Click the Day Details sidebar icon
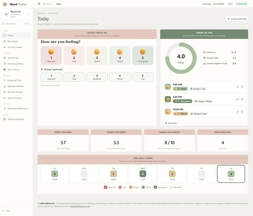The height and width of the screenshot is (216, 253). [4, 41]
